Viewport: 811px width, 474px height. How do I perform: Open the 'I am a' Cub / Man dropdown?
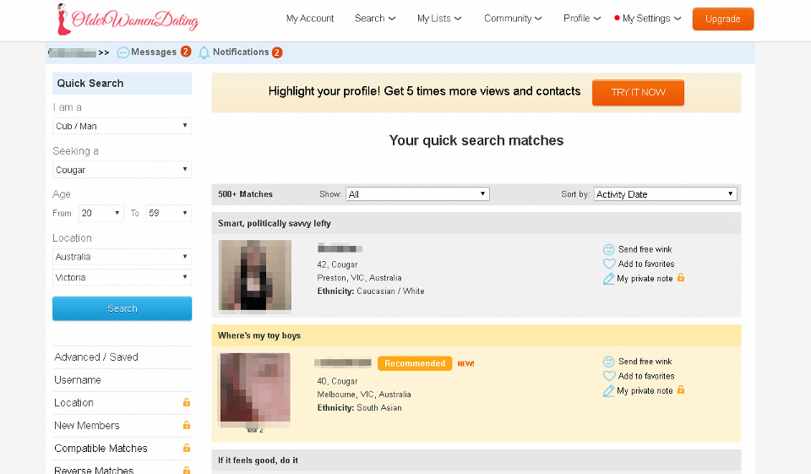pyautogui.click(x=122, y=126)
